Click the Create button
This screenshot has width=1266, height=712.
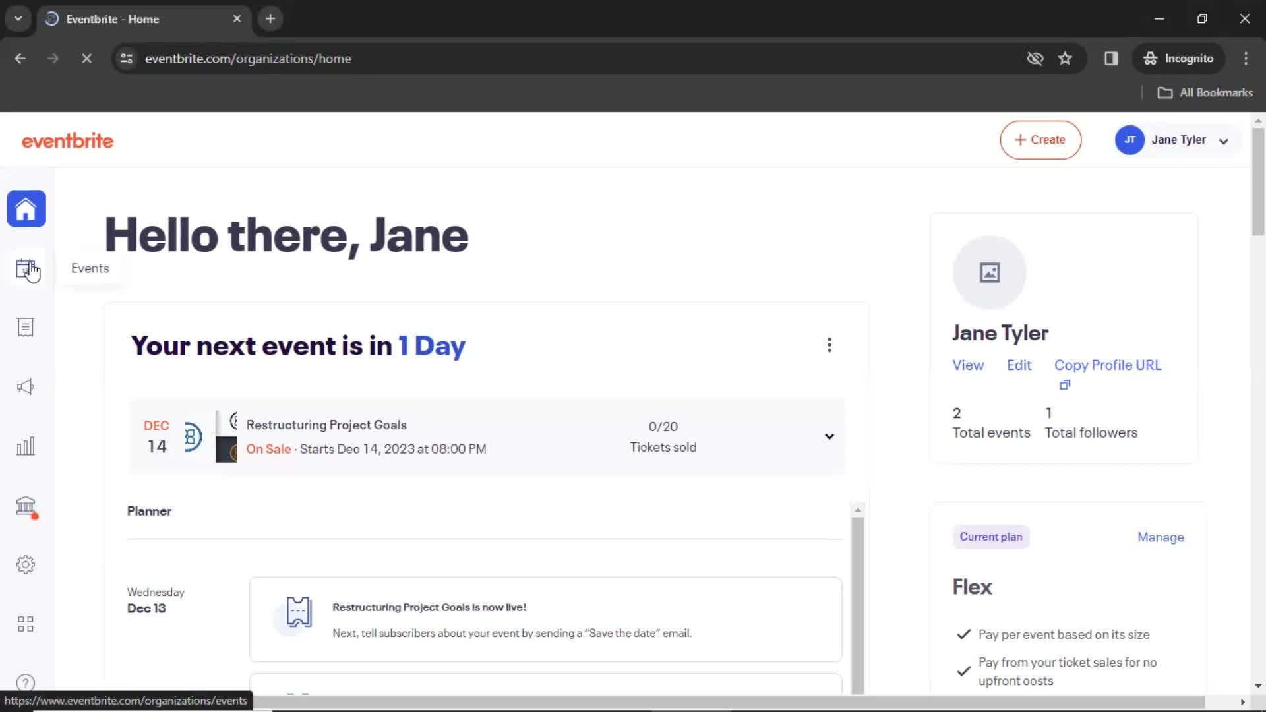[1040, 140]
